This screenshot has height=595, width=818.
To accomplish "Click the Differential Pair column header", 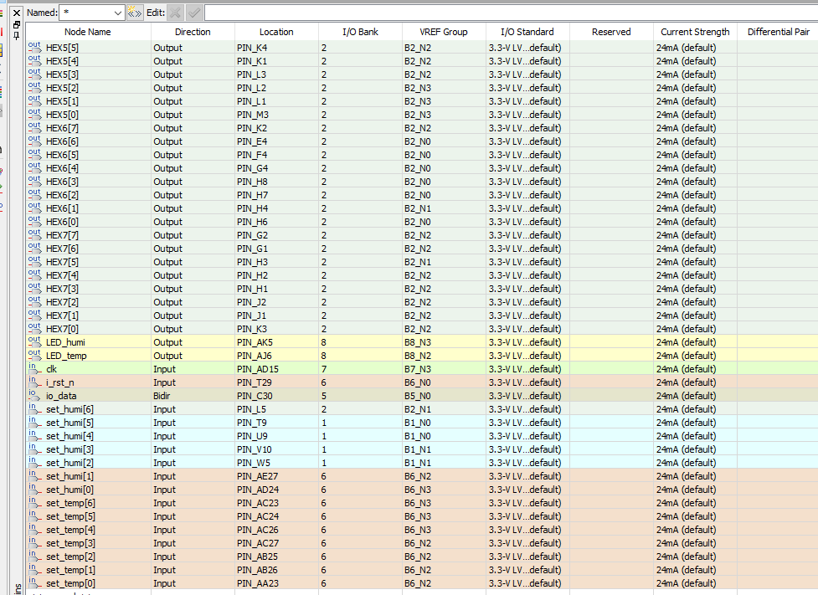I will click(779, 32).
